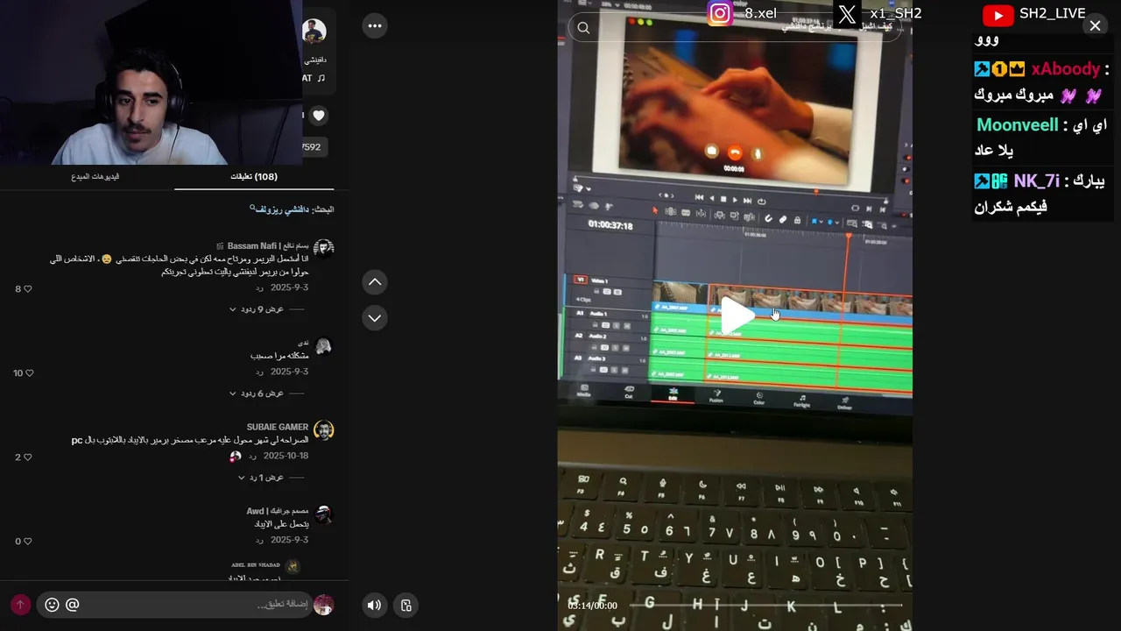The width and height of the screenshot is (1121, 631).
Task: Click xAboody's name in stream chat
Action: point(1065,69)
